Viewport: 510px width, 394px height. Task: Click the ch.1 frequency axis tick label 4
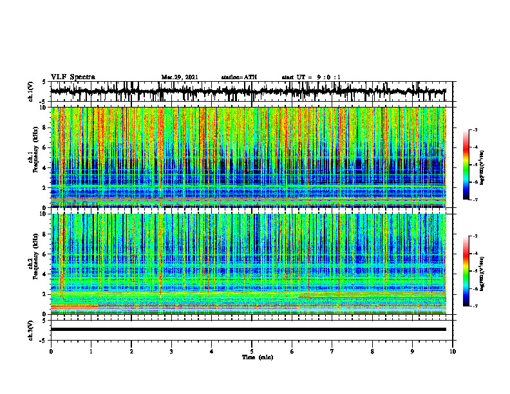pyautogui.click(x=45, y=168)
